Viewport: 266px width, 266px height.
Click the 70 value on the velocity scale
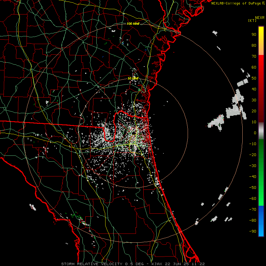pyautogui.click(x=254, y=56)
